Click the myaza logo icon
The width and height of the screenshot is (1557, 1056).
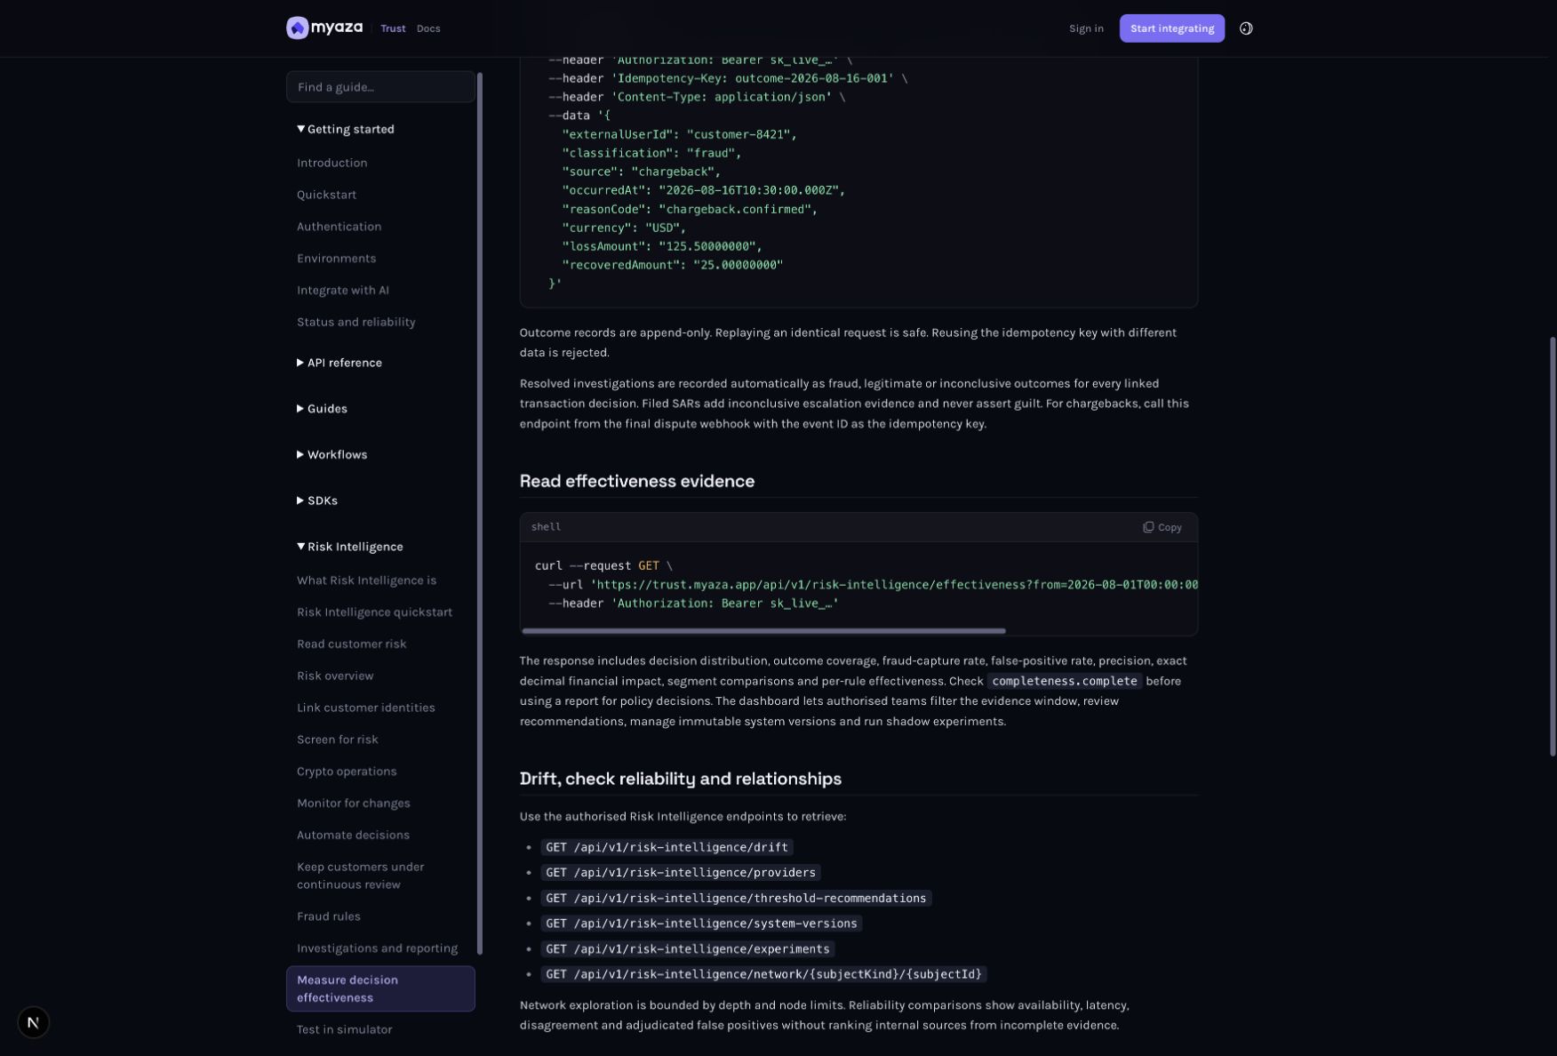(x=297, y=28)
